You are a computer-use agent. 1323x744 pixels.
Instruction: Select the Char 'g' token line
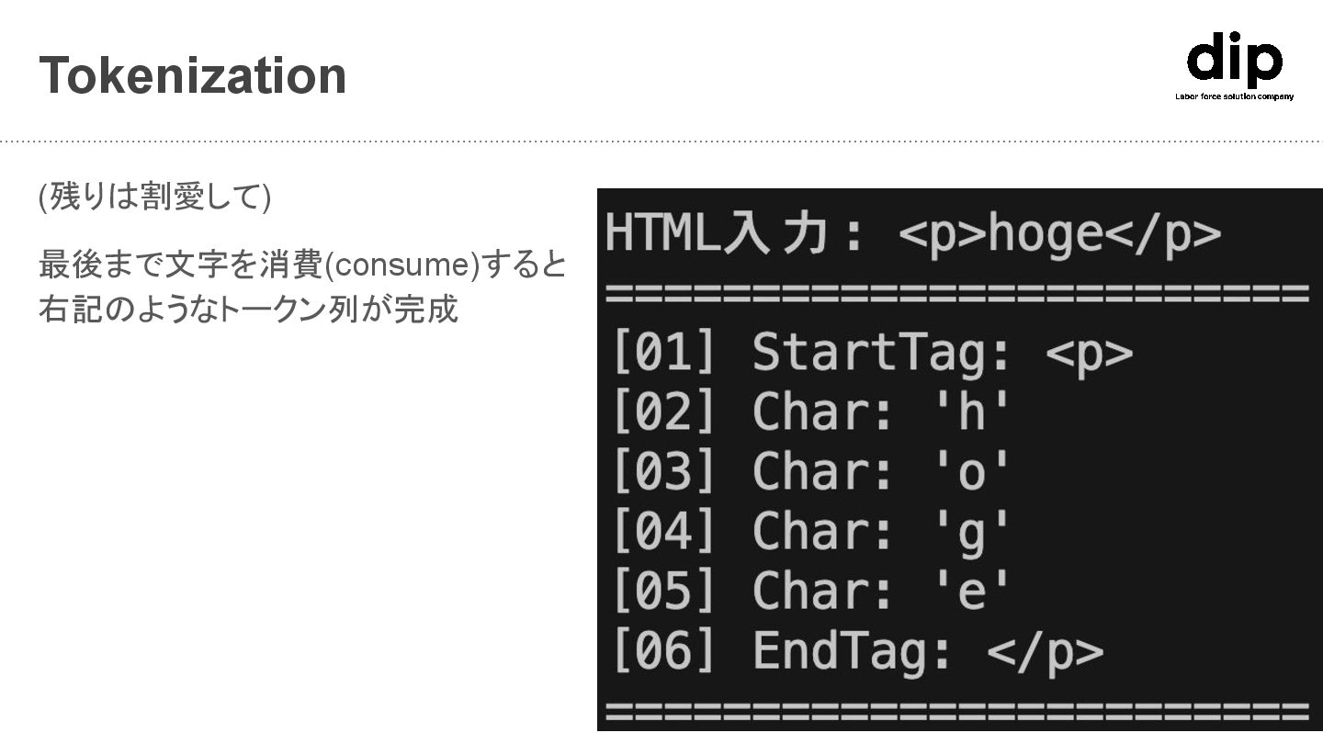tap(810, 532)
